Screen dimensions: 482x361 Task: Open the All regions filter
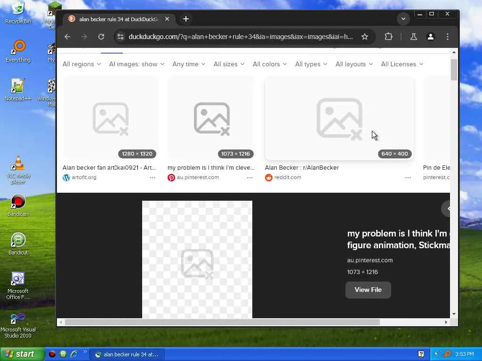81,64
